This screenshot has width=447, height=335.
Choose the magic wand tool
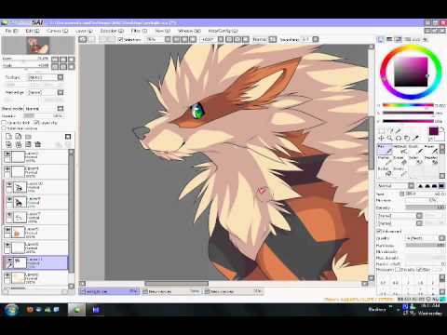pos(399,130)
